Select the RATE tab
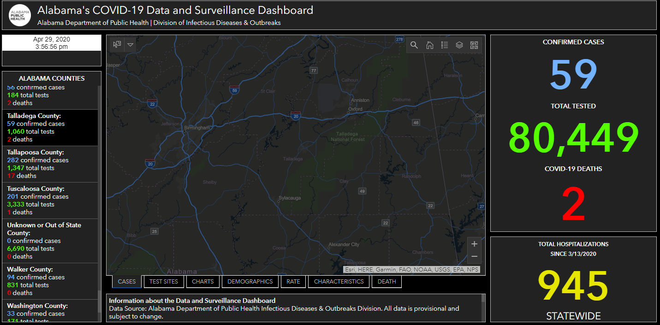The height and width of the screenshot is (325, 660). (293, 282)
